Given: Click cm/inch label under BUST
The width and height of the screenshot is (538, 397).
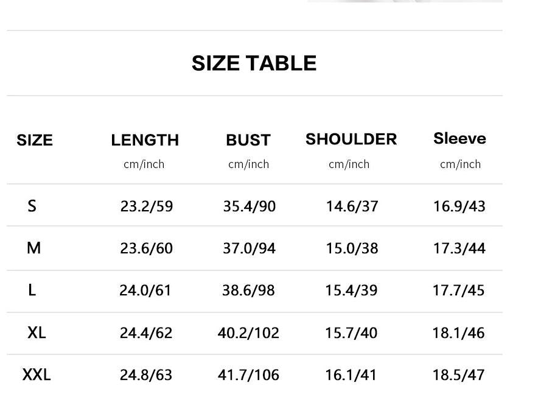Looking at the screenshot, I should click(x=249, y=164).
